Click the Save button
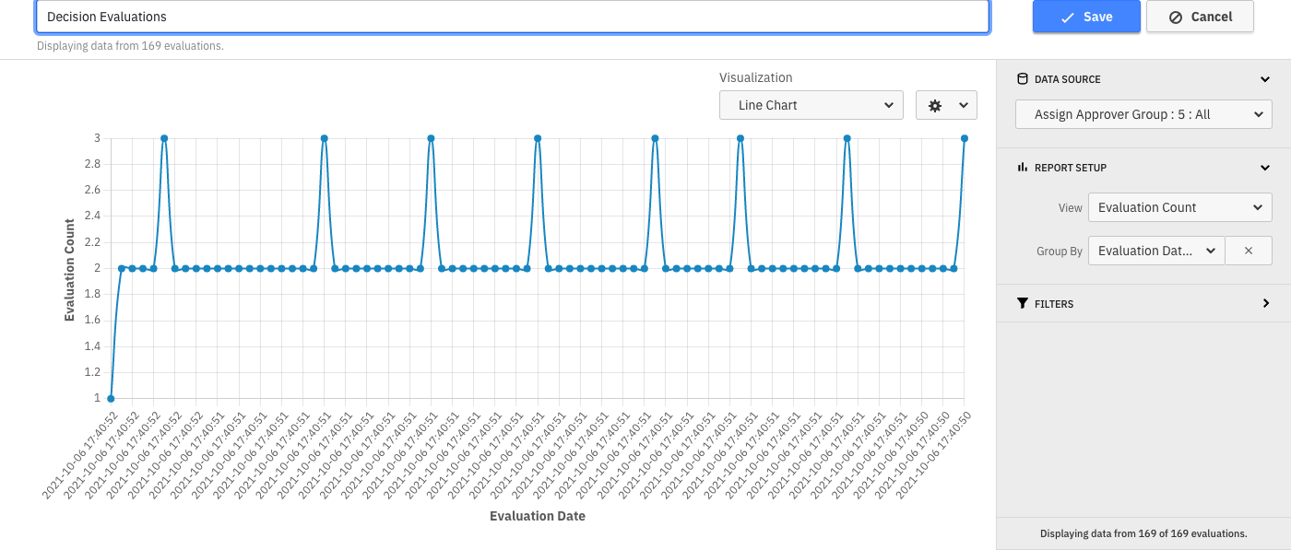This screenshot has height=550, width=1291. 1086,17
